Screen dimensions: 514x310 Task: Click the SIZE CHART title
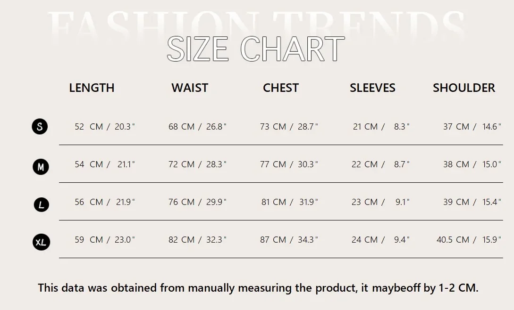[256, 49]
